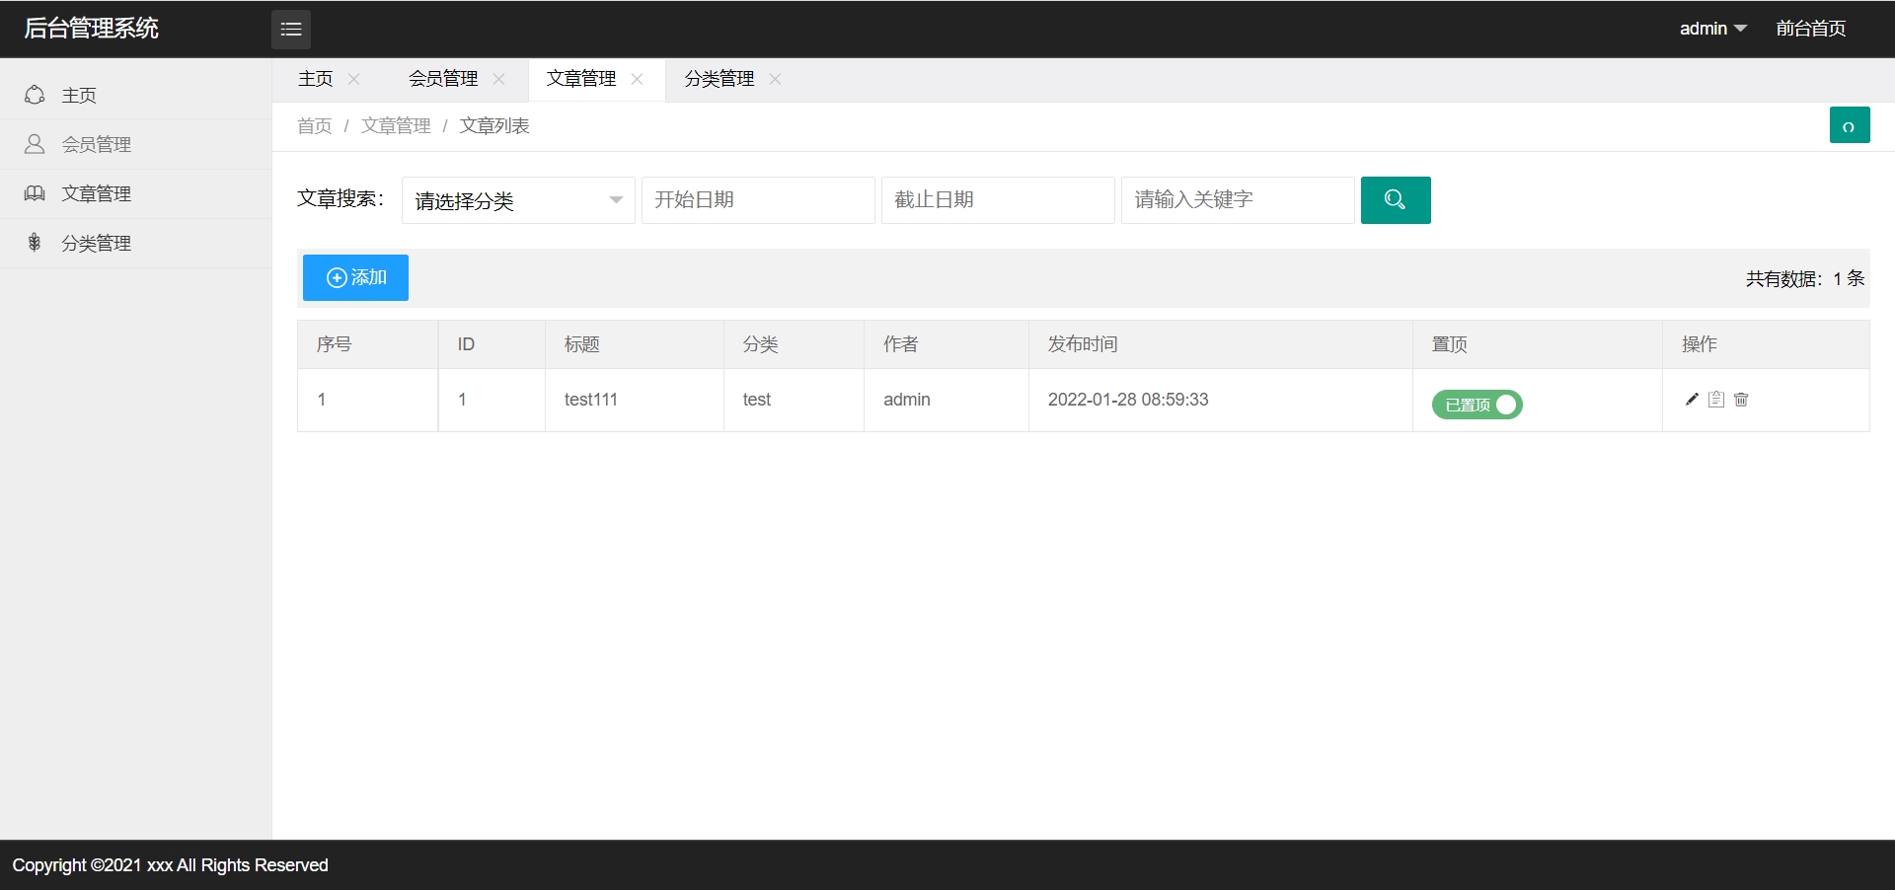Viewport: 1895px width, 890px height.
Task: Click the 后台管理系统 logo title
Action: coord(91,29)
